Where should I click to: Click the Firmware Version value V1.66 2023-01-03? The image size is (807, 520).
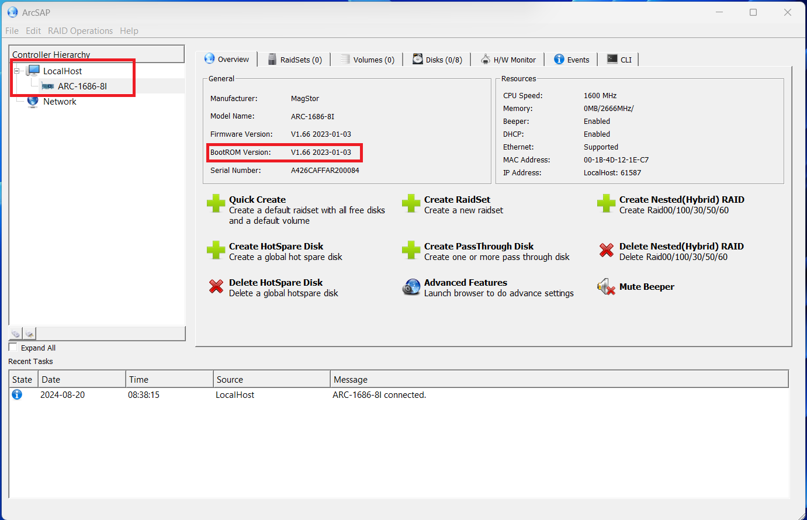[321, 134]
